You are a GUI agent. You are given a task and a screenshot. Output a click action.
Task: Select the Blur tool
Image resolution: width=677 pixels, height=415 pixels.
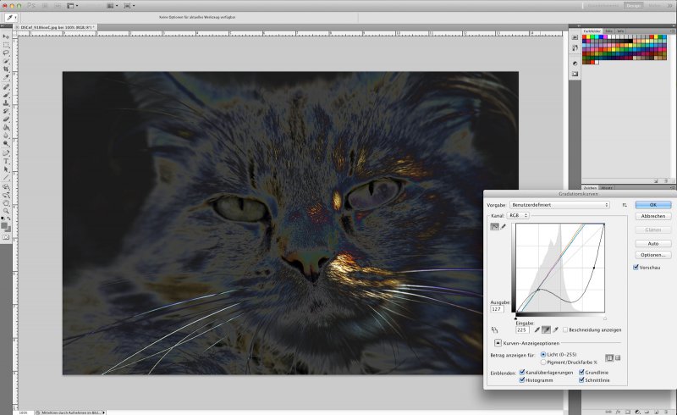click(6, 136)
